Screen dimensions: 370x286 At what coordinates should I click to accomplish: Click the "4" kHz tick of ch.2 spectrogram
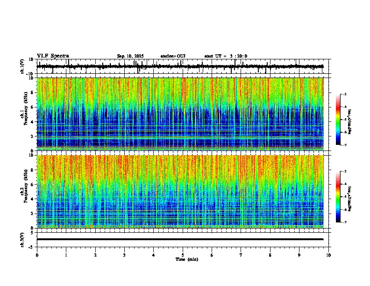[32, 199]
